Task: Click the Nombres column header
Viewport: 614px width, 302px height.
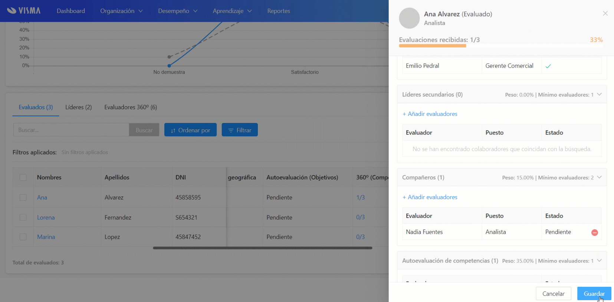Action: [49, 178]
